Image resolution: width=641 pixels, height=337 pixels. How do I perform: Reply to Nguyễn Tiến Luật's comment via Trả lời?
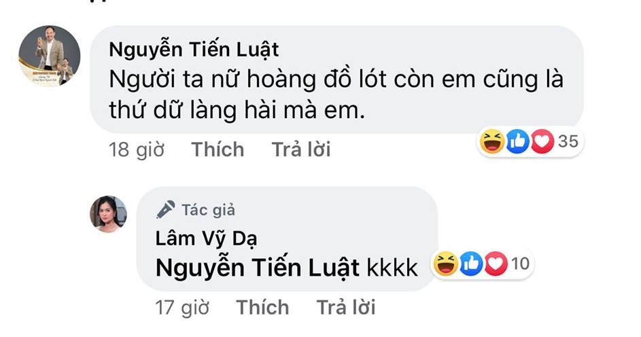(x=301, y=149)
